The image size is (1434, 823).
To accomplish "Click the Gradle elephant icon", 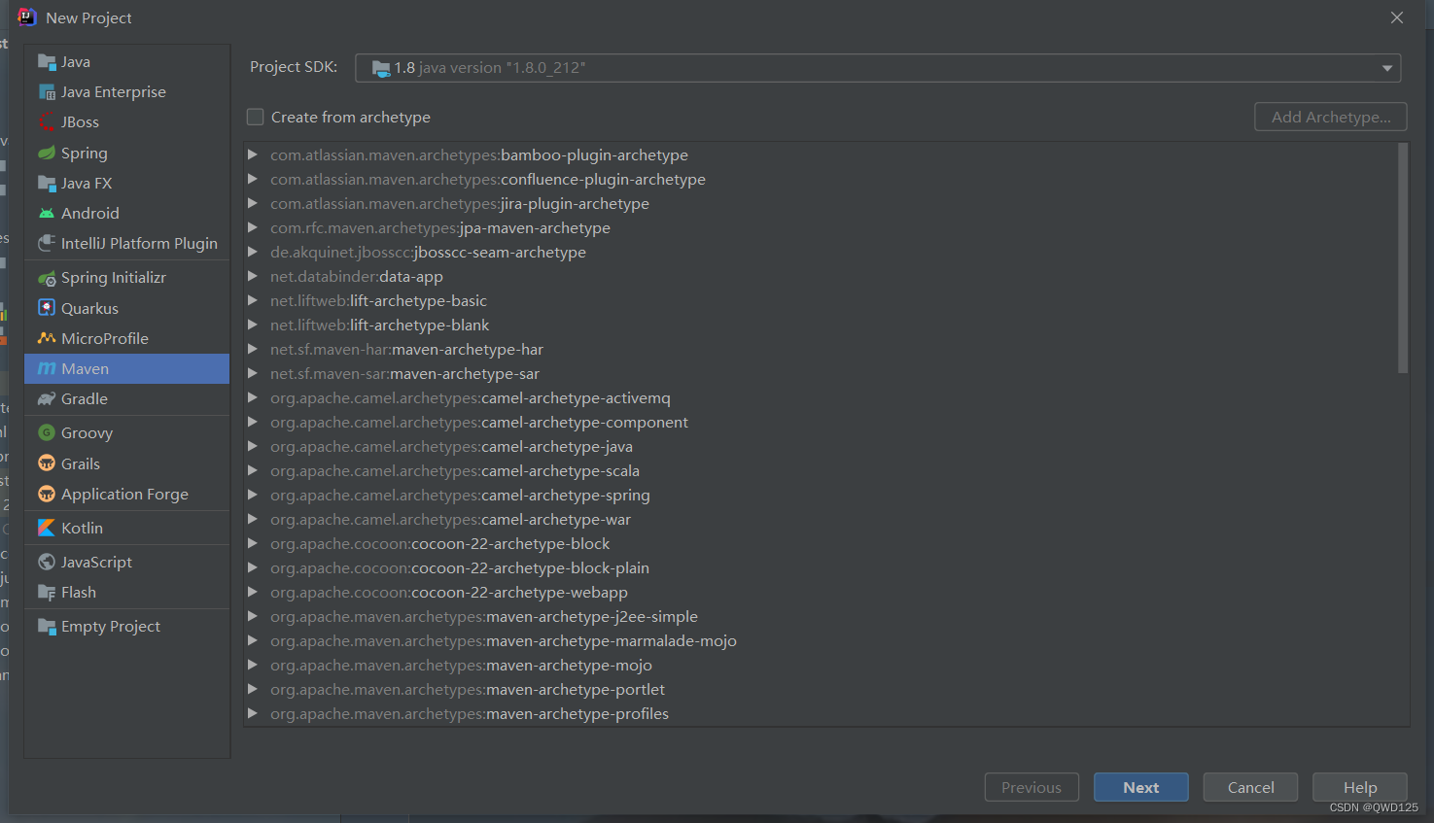I will [x=47, y=398].
